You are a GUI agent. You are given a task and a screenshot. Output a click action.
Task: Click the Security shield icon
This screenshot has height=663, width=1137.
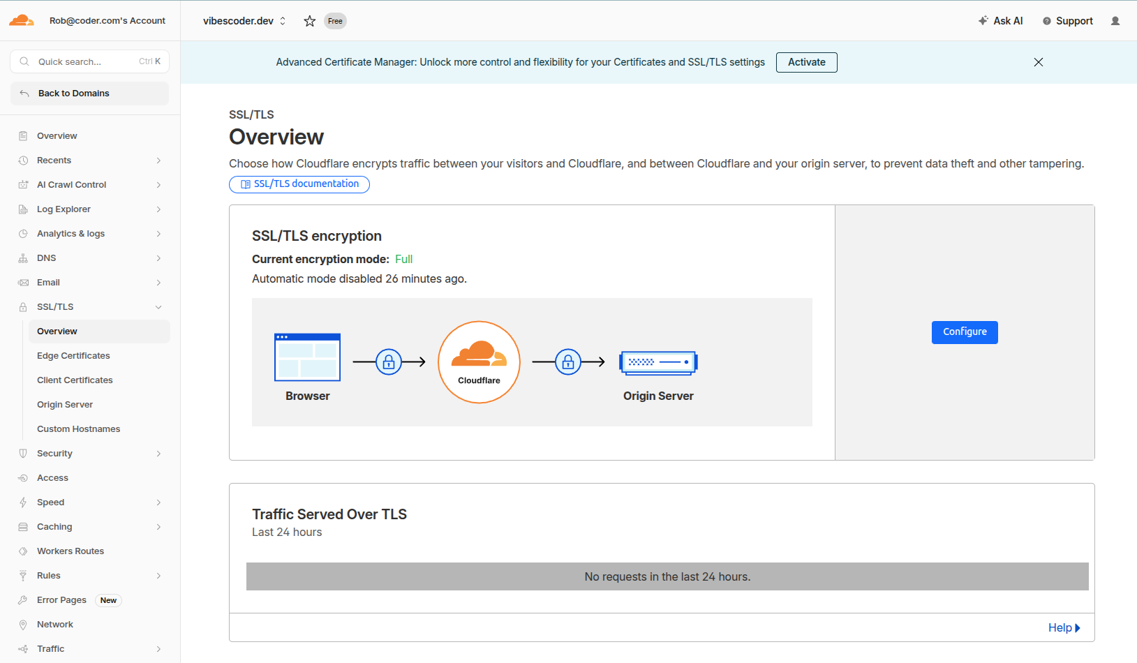[23, 454]
